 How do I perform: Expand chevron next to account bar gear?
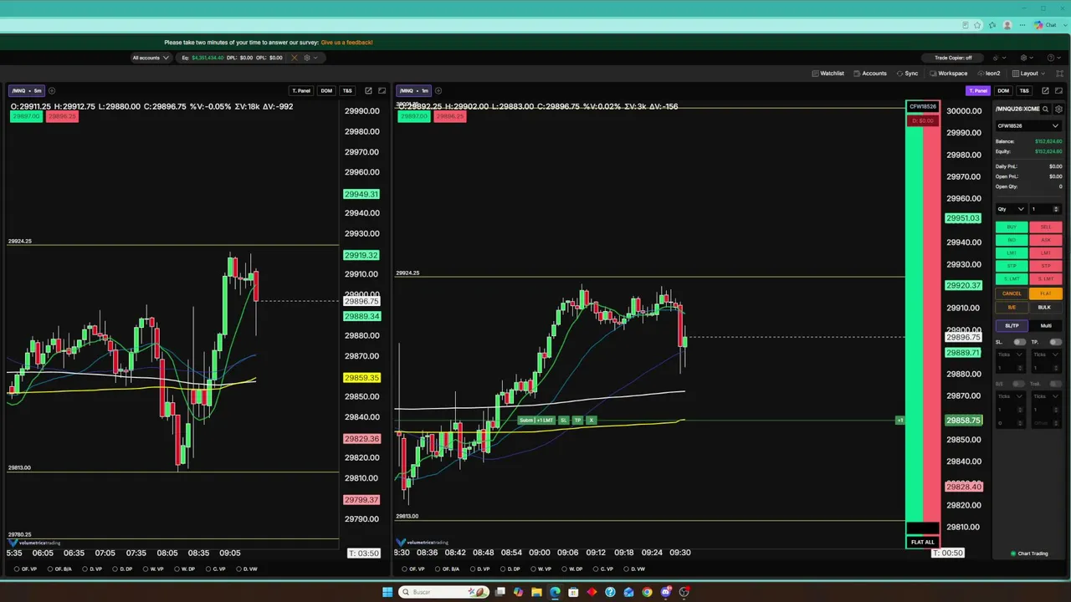click(317, 58)
